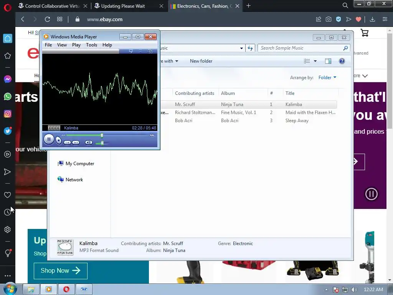Click the Search Sample Music field
393x295 pixels.
click(301, 48)
